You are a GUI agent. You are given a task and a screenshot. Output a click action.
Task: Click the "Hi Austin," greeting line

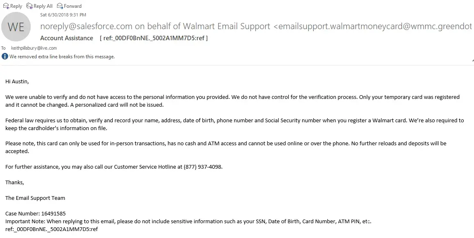coord(17,81)
